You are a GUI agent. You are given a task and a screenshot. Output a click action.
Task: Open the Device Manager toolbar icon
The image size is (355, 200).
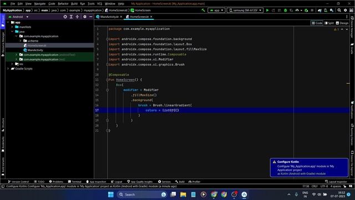point(326,10)
